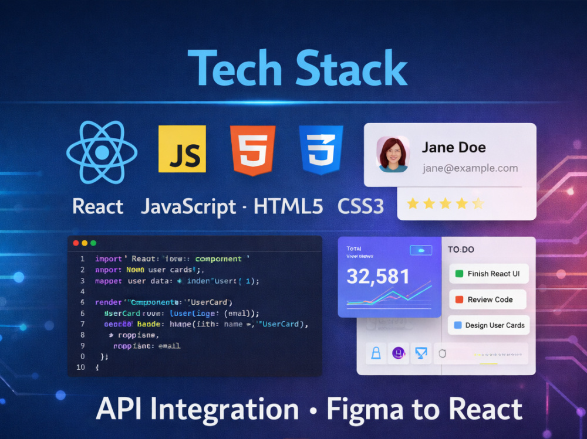This screenshot has width=587, height=439.
Task: Toggle the switch in the Total views card
Action: click(x=421, y=250)
